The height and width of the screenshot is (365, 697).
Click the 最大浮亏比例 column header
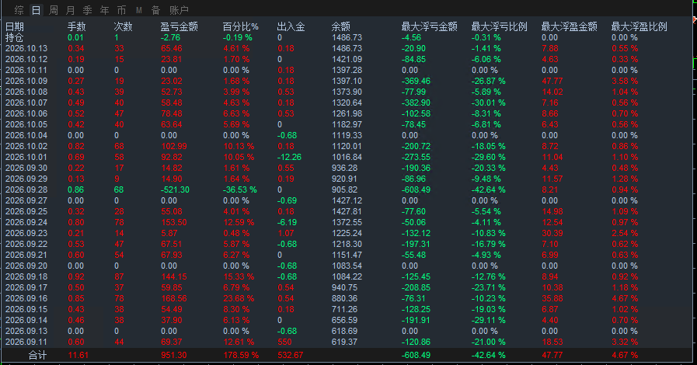[x=499, y=26]
